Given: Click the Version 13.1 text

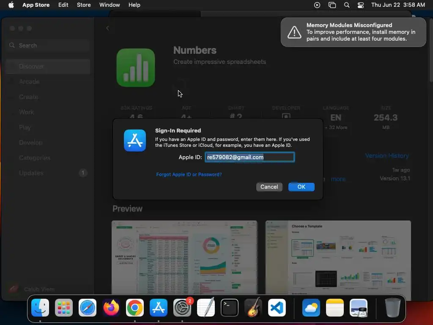Looking at the screenshot, I should click(395, 178).
